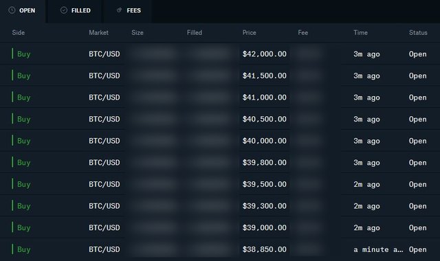Click the Market column header
This screenshot has height=261, width=440.
98,32
